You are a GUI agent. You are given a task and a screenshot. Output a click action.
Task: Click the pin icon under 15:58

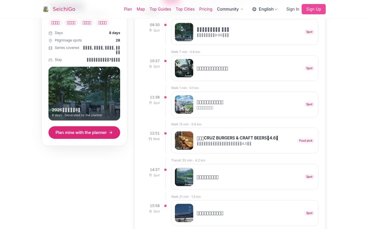click(x=151, y=211)
